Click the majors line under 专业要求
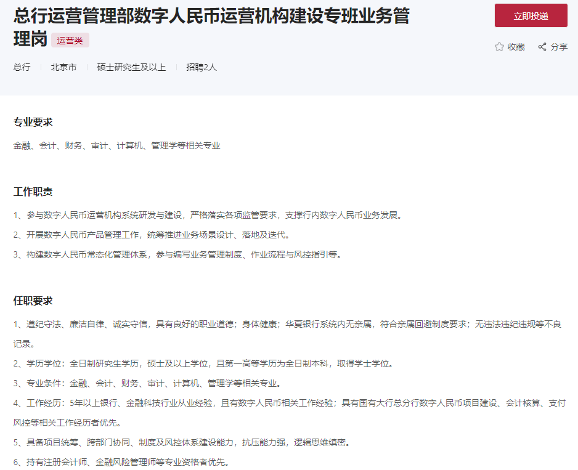578x470 pixels. (117, 145)
